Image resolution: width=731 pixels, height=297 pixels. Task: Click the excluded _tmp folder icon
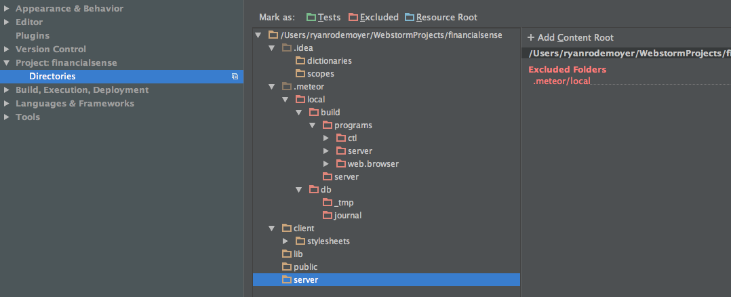[328, 202]
